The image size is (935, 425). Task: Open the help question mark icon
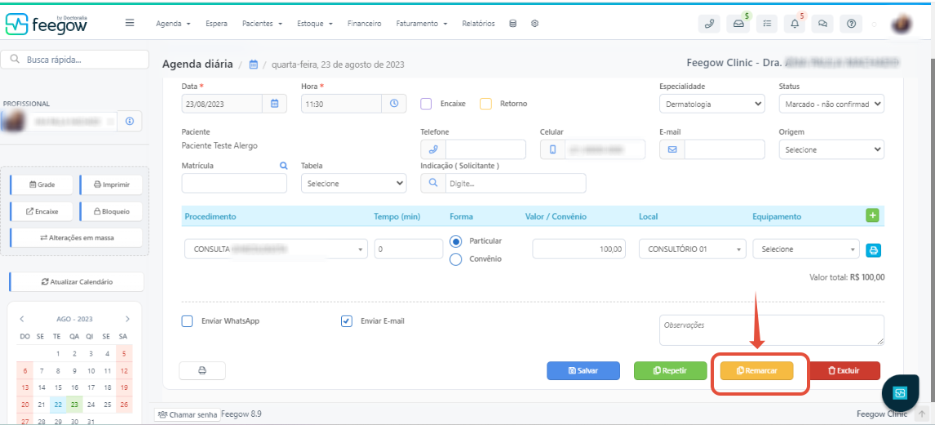point(851,24)
